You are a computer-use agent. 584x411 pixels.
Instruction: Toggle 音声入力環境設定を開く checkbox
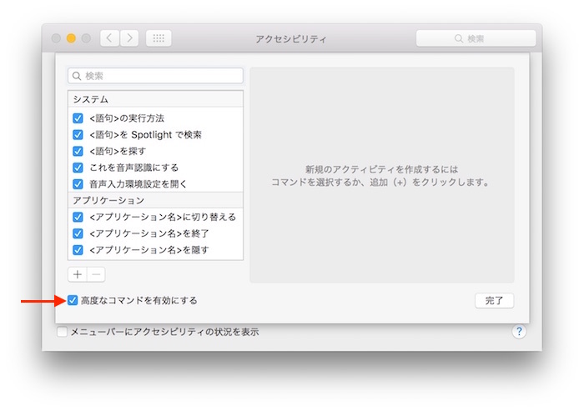78,184
